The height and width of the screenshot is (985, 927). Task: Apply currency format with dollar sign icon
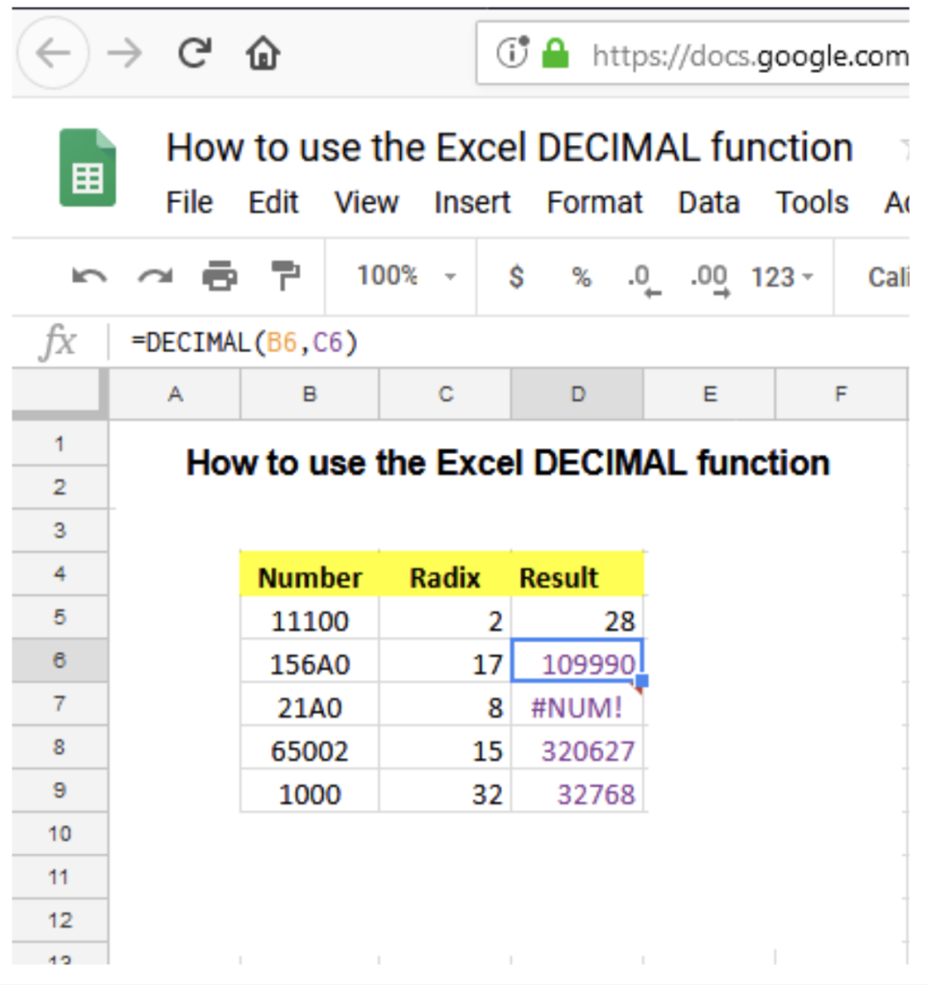pyautogui.click(x=516, y=276)
